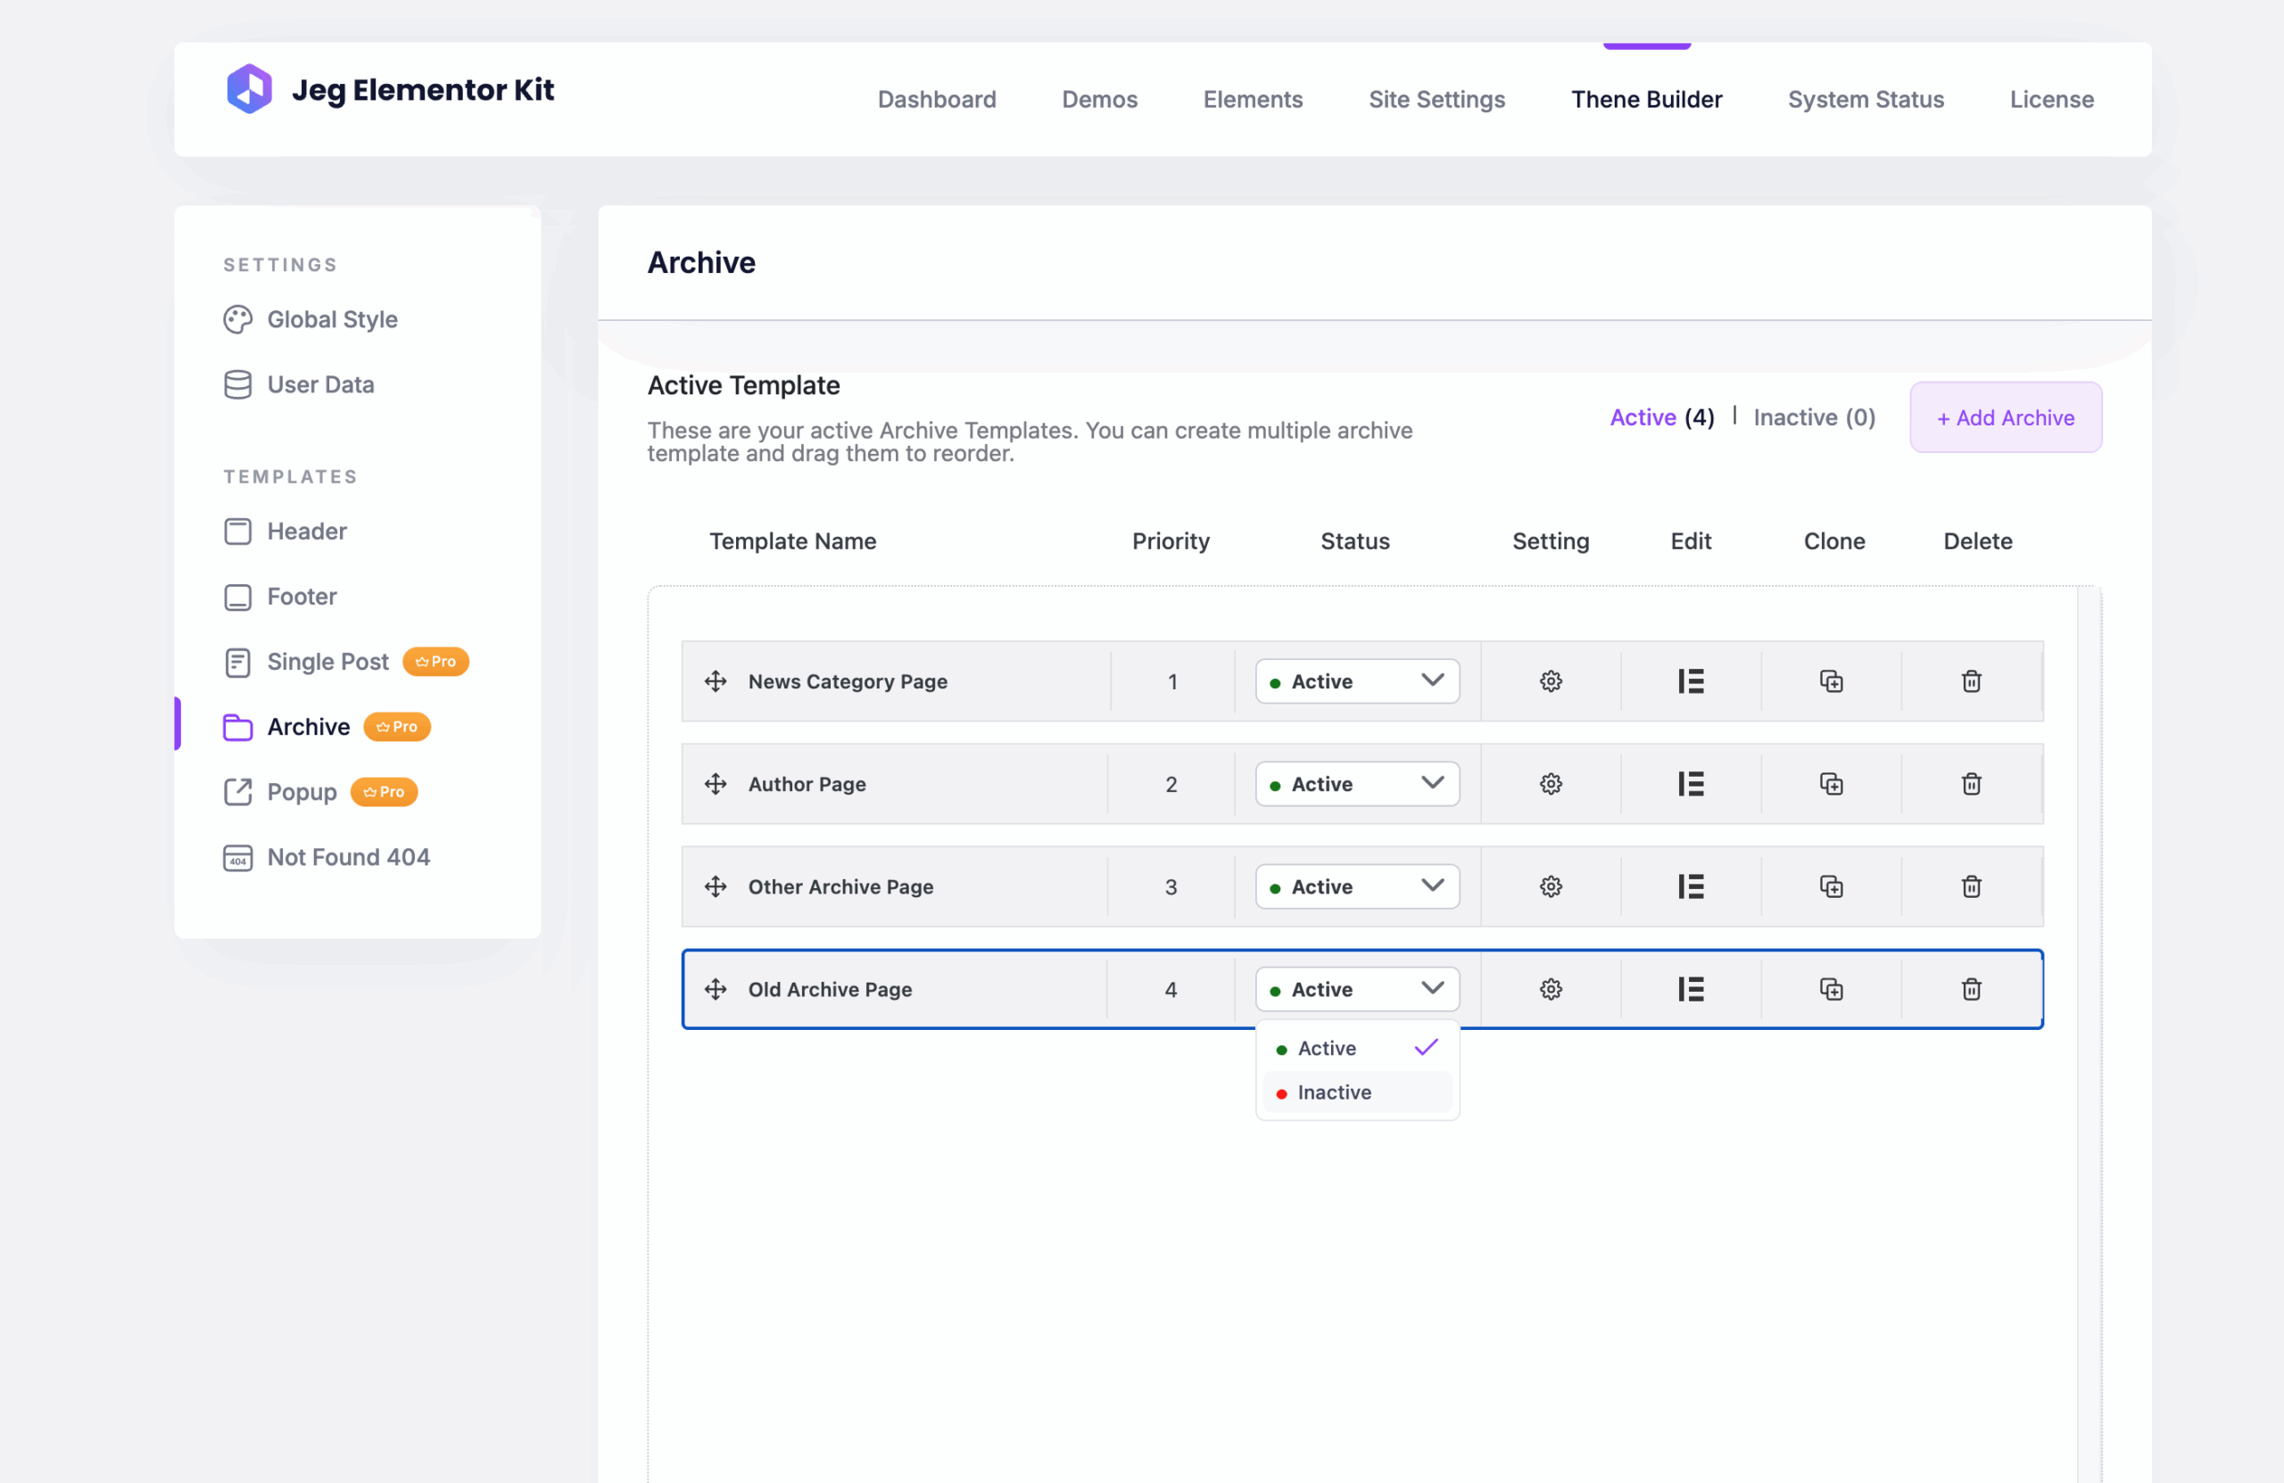
Task: Show Inactive (0) templates filter
Action: click(1813, 417)
